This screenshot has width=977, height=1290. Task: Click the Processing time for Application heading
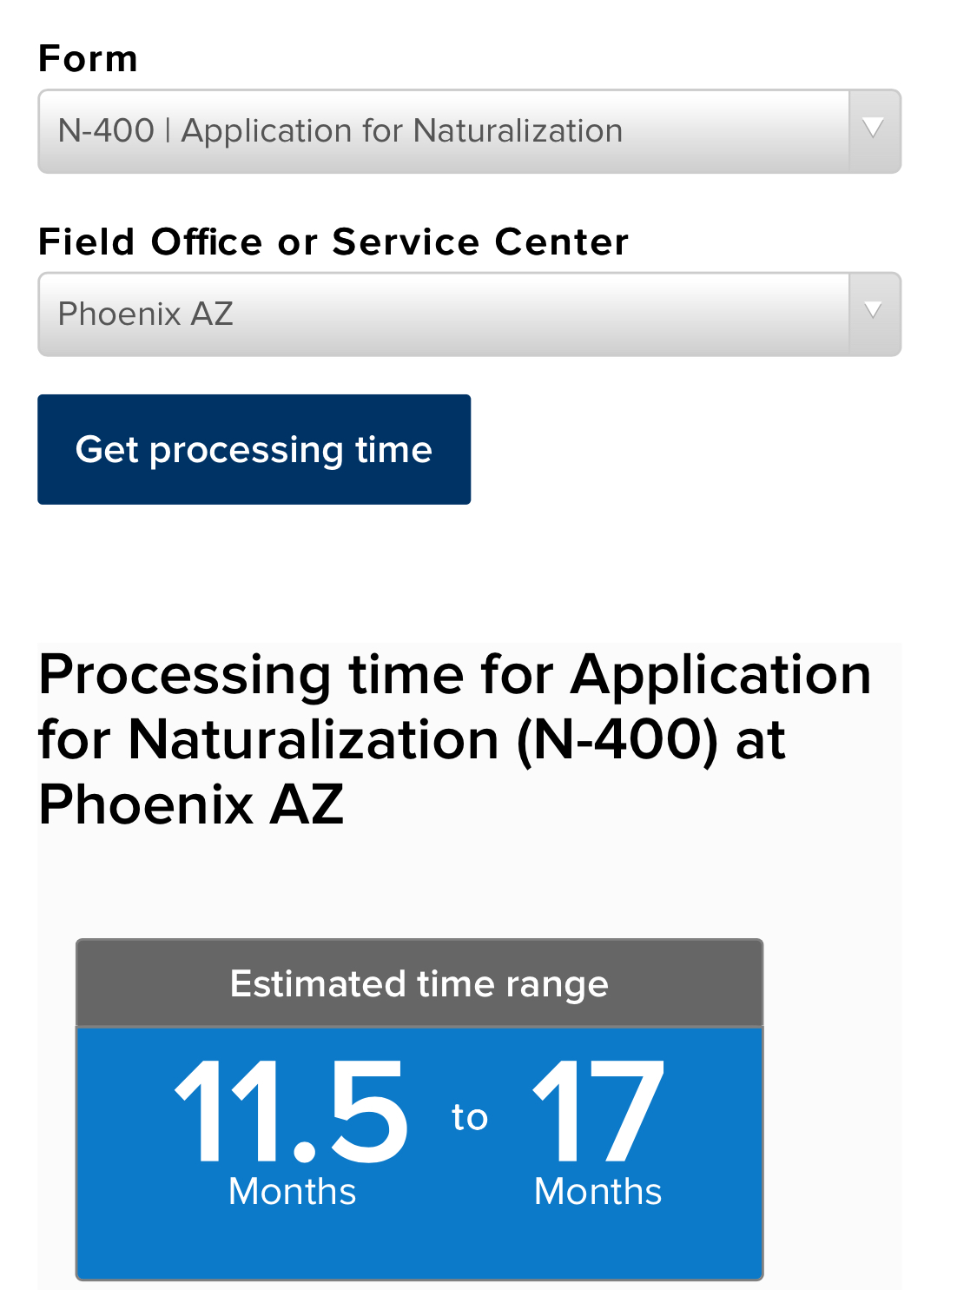pyautogui.click(x=454, y=739)
